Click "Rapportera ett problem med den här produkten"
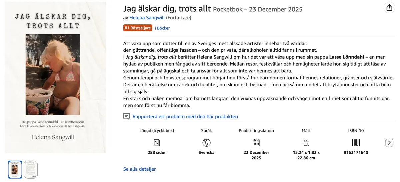400x182 pixels. point(185,117)
